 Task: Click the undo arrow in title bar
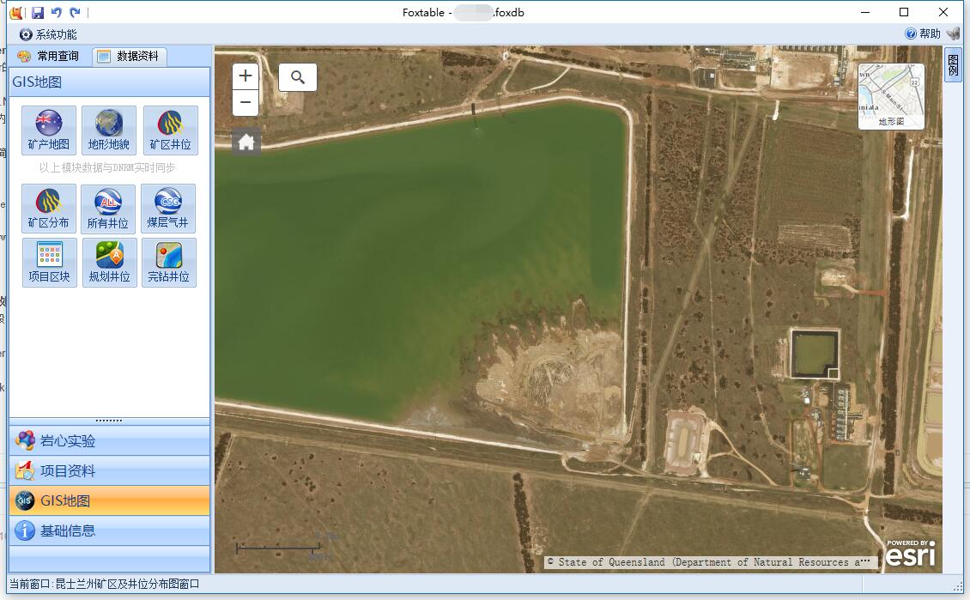(57, 12)
